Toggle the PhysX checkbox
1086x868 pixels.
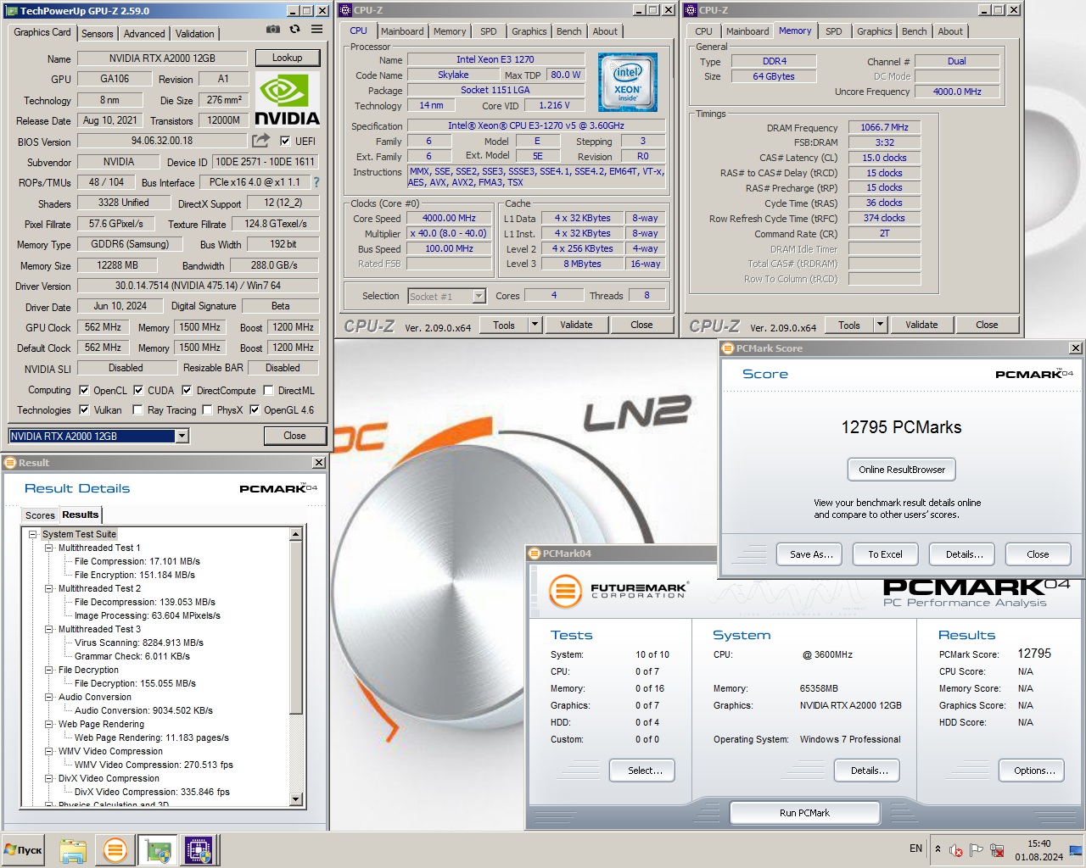tap(207, 410)
